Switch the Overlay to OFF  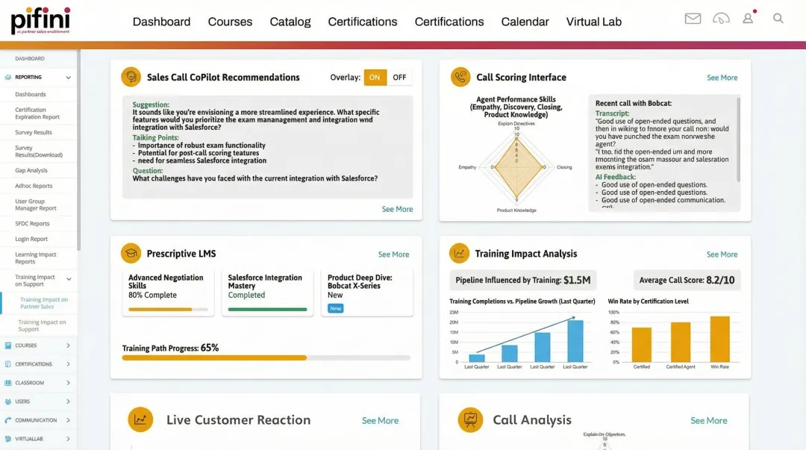tap(400, 76)
